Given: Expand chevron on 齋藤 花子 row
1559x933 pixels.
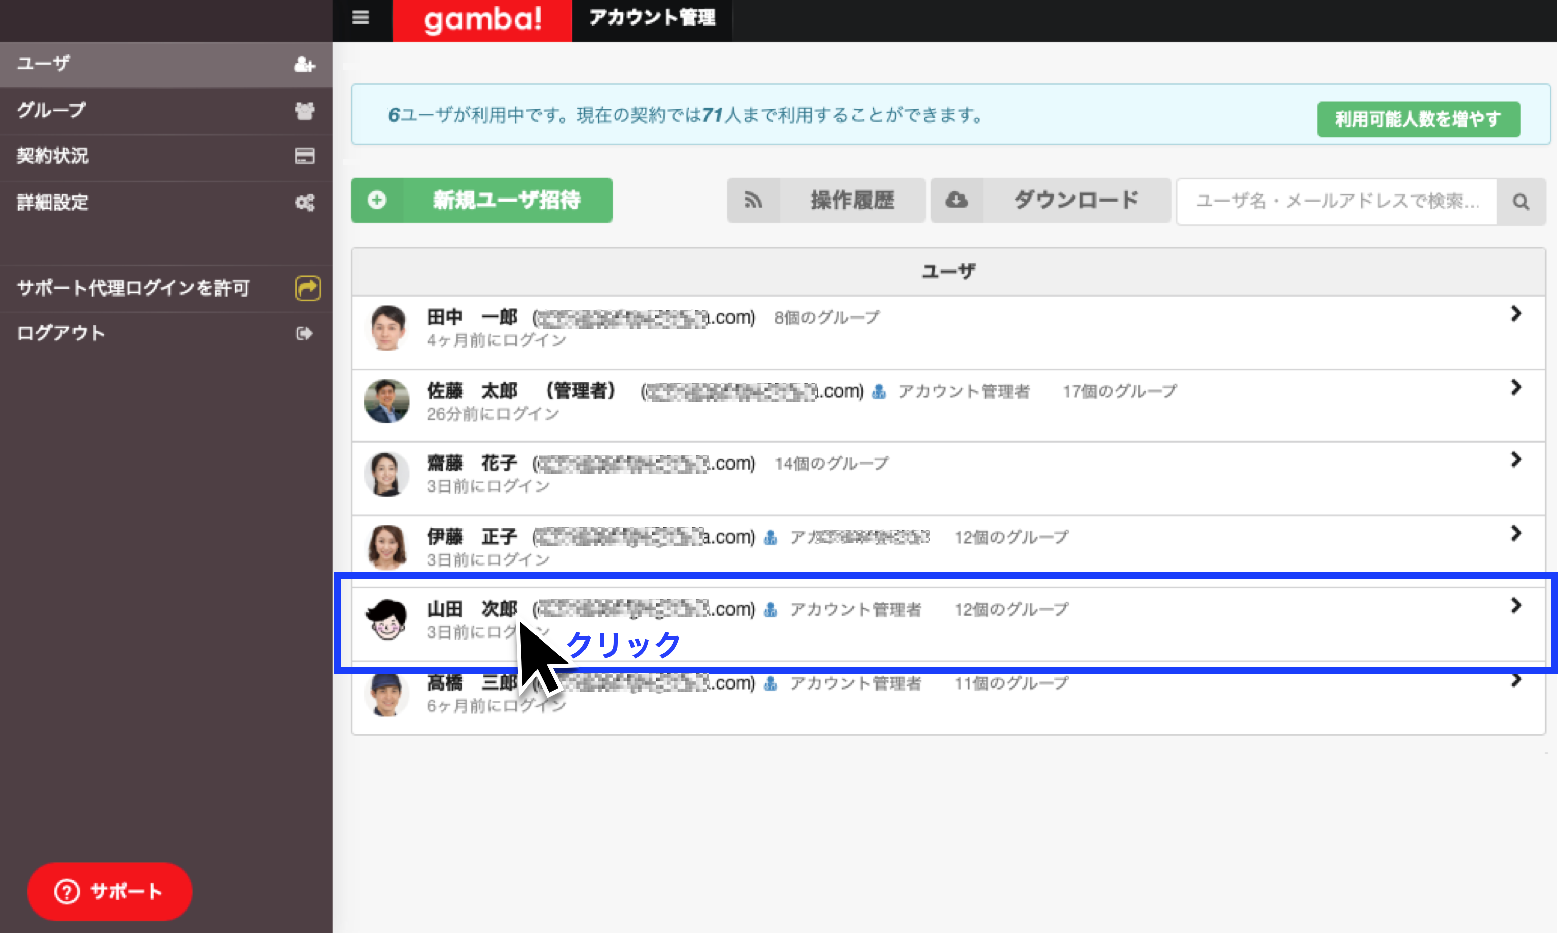Looking at the screenshot, I should [x=1516, y=459].
